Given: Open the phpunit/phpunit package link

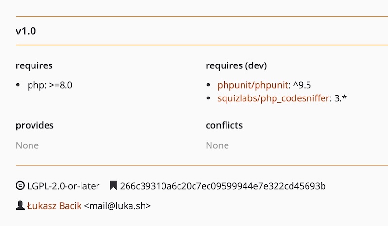Looking at the screenshot, I should pos(253,85).
